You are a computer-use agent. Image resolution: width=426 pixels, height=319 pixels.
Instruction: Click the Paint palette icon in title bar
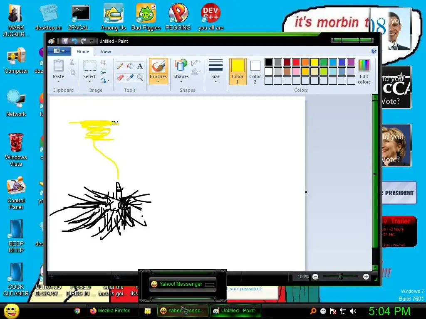(x=52, y=41)
